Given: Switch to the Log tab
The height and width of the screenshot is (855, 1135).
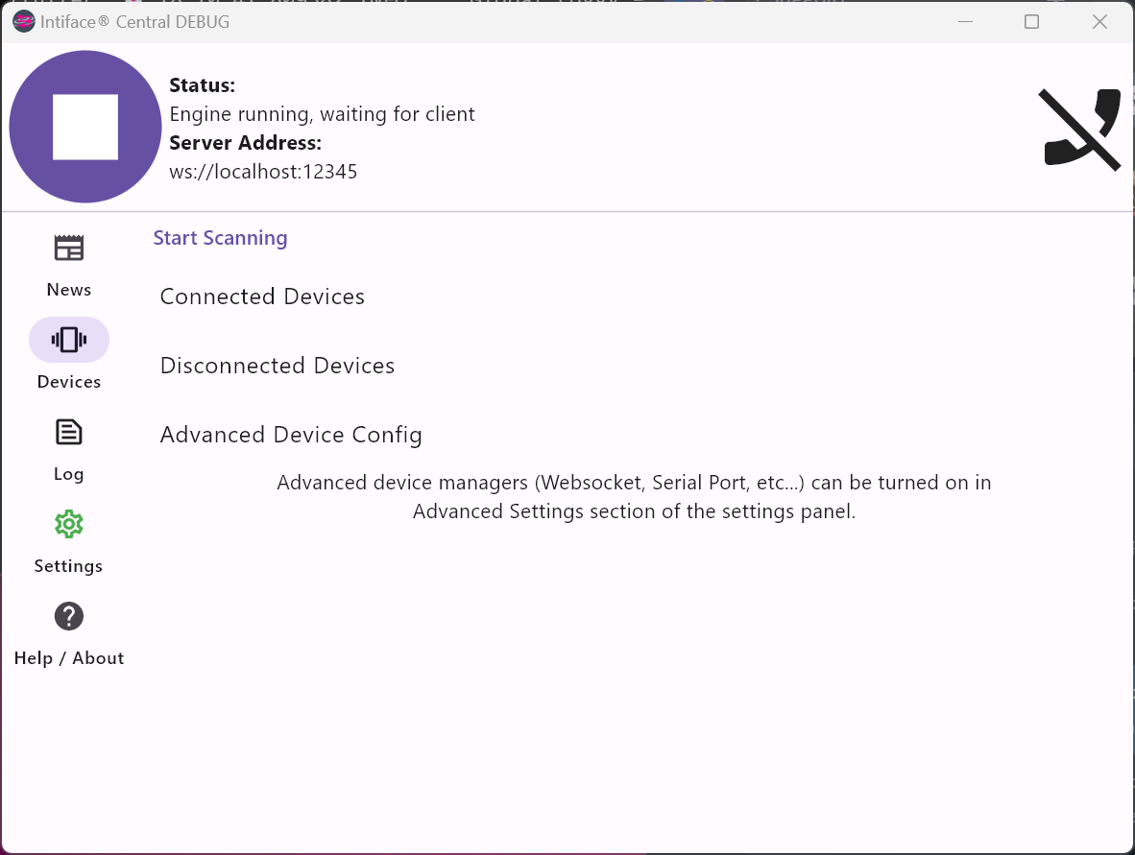Looking at the screenshot, I should click(68, 449).
